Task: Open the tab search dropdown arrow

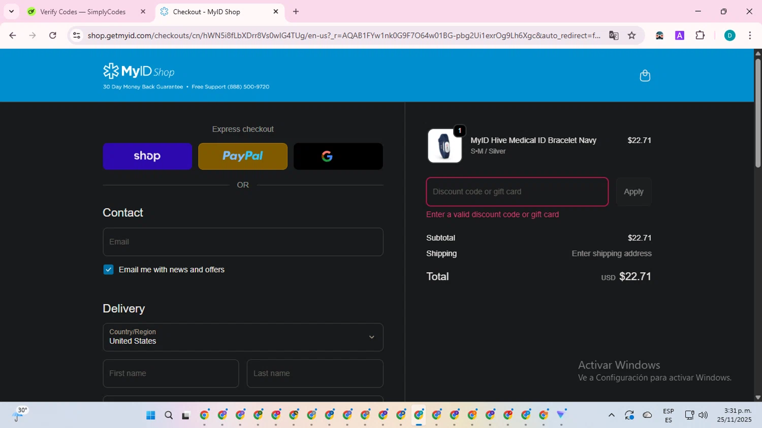Action: (11, 11)
